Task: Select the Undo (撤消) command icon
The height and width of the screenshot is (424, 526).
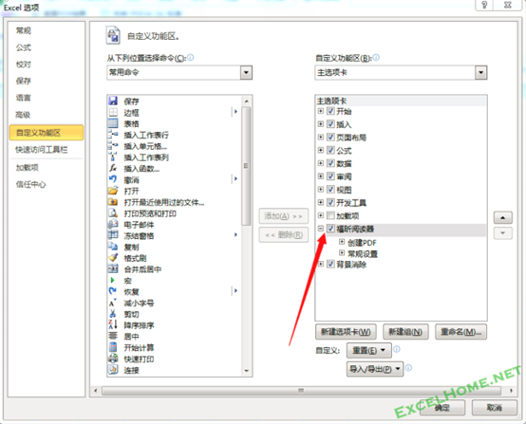Action: [113, 179]
